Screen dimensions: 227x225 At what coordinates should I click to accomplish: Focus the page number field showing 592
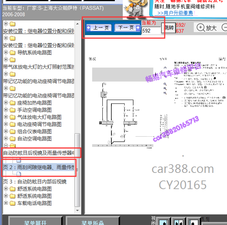coord(151,31)
